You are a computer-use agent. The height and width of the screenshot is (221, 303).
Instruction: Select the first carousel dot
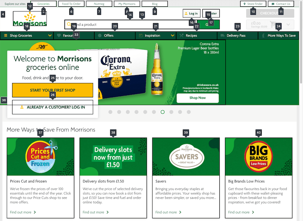click(x=110, y=112)
